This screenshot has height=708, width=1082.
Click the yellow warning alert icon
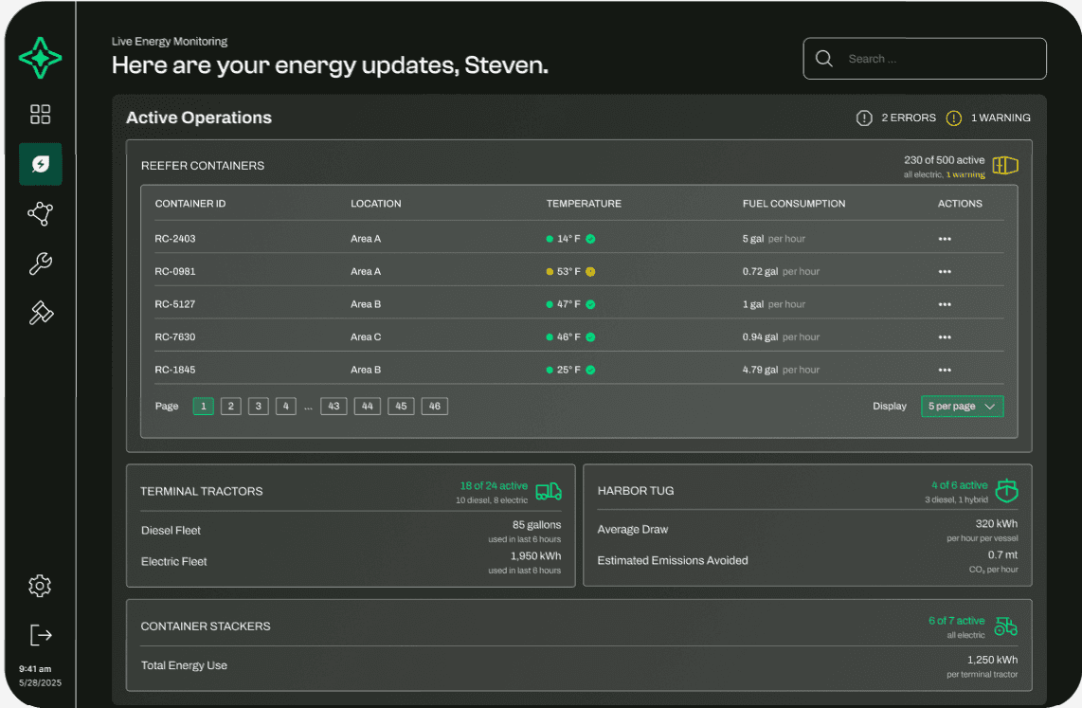pos(954,118)
